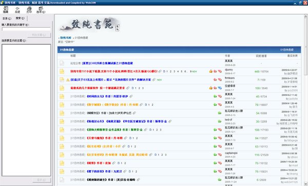Click green icon in the 34/6088 row
The height and width of the screenshot is (186, 308).
(x=220, y=113)
